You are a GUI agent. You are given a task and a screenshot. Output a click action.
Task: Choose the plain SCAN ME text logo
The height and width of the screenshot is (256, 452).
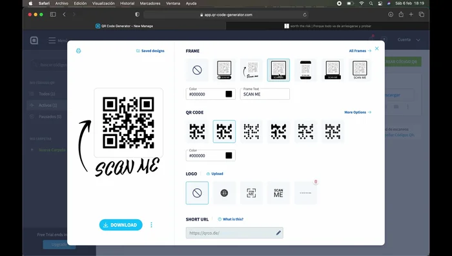click(278, 193)
